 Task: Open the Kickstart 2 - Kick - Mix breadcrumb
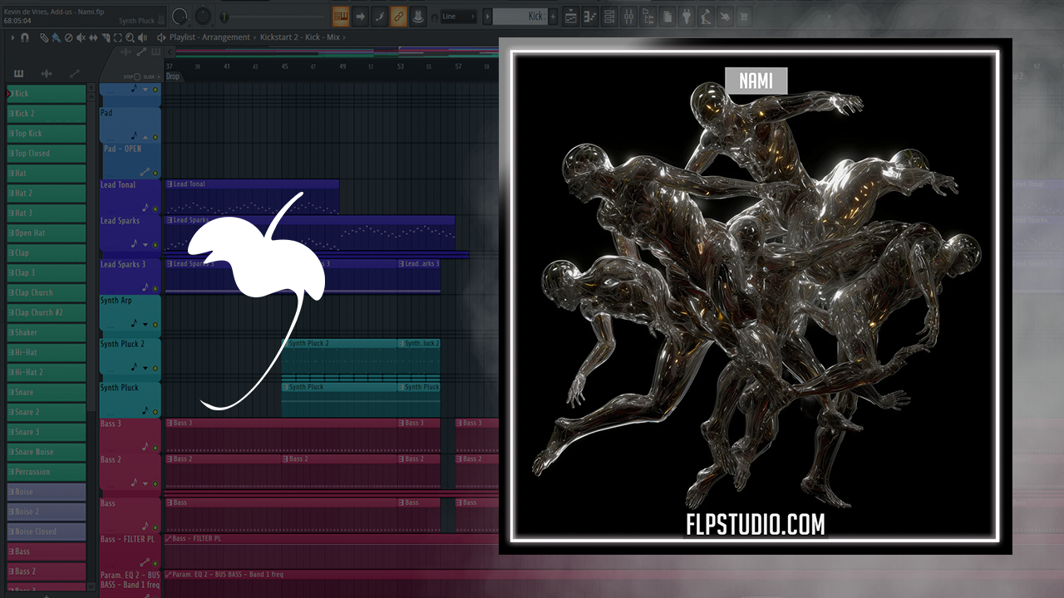(x=303, y=37)
